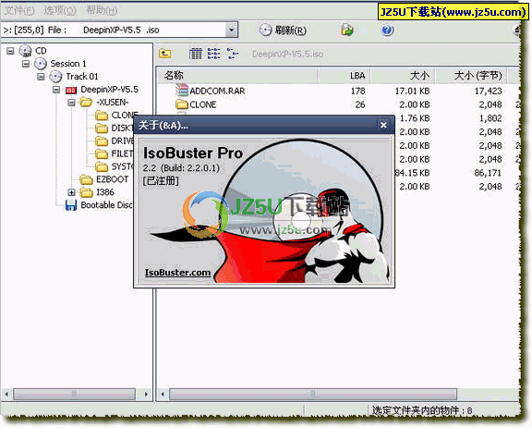532x428 pixels.
Task: Select the Session 1 disc icon
Action: point(41,64)
